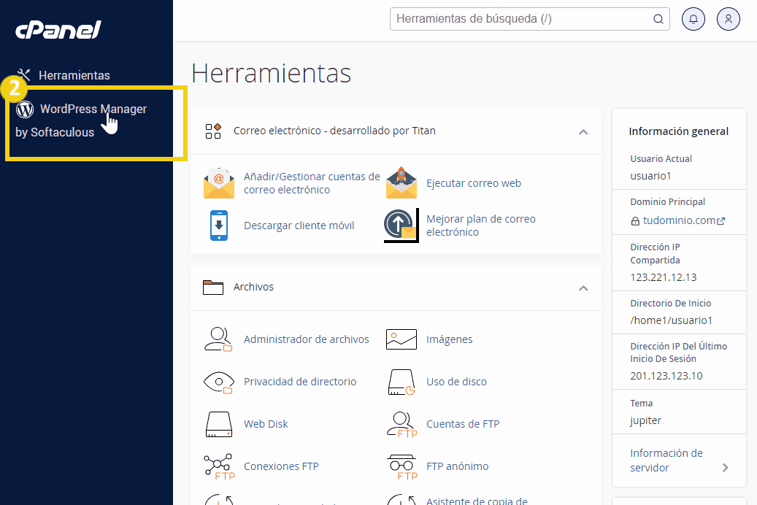Open Web Disk link
Viewport: 757px width, 505px height.
(x=266, y=424)
